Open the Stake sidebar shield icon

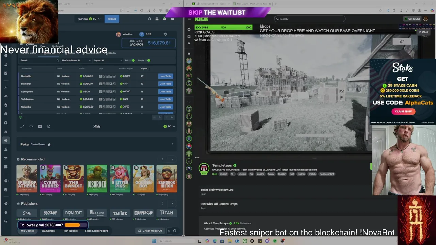pyautogui.click(x=6, y=213)
